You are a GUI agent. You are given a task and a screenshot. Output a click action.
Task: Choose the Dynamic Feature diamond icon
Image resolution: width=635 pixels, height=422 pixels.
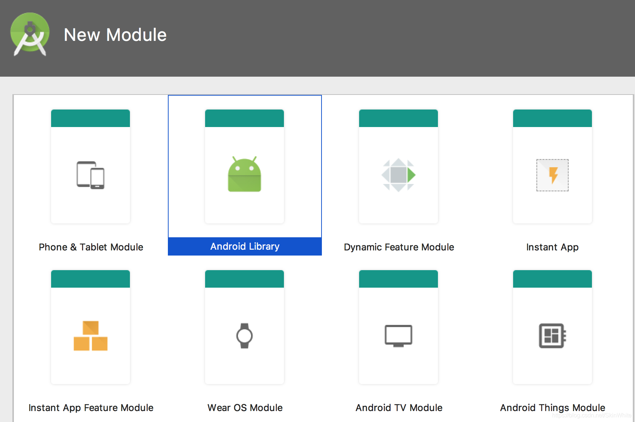click(x=399, y=175)
